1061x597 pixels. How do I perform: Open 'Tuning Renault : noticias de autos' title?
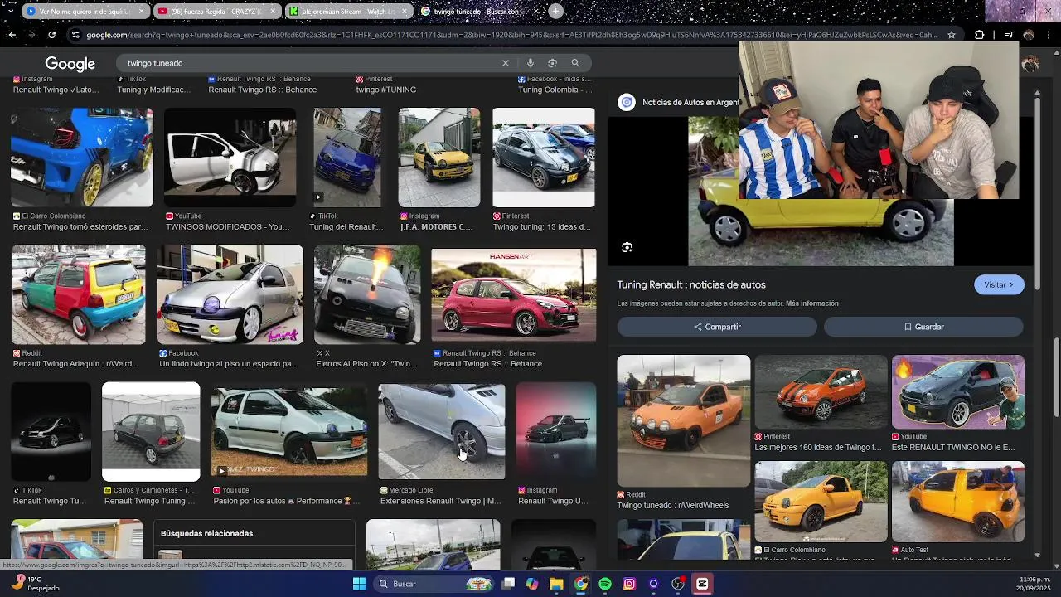point(691,284)
